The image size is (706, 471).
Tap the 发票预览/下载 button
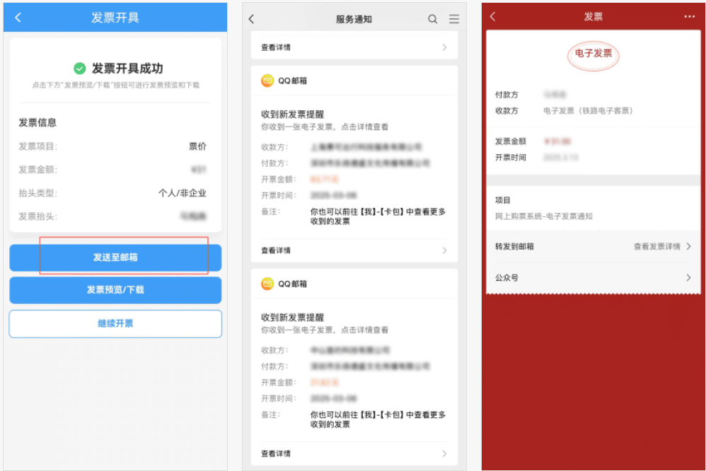[115, 291]
